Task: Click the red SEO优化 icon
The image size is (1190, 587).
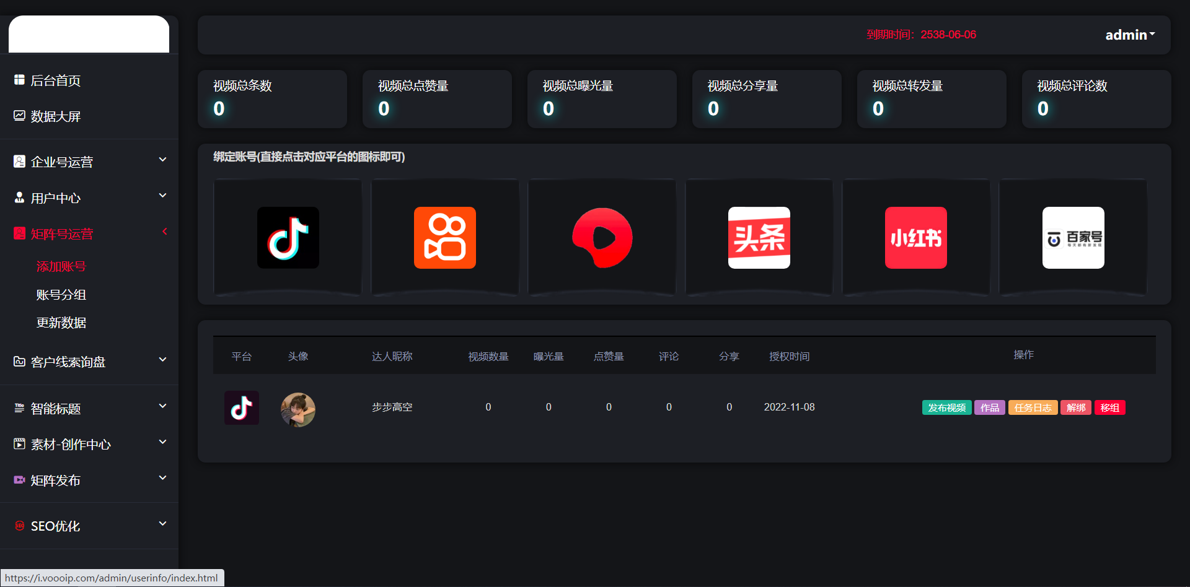Action: pos(19,526)
